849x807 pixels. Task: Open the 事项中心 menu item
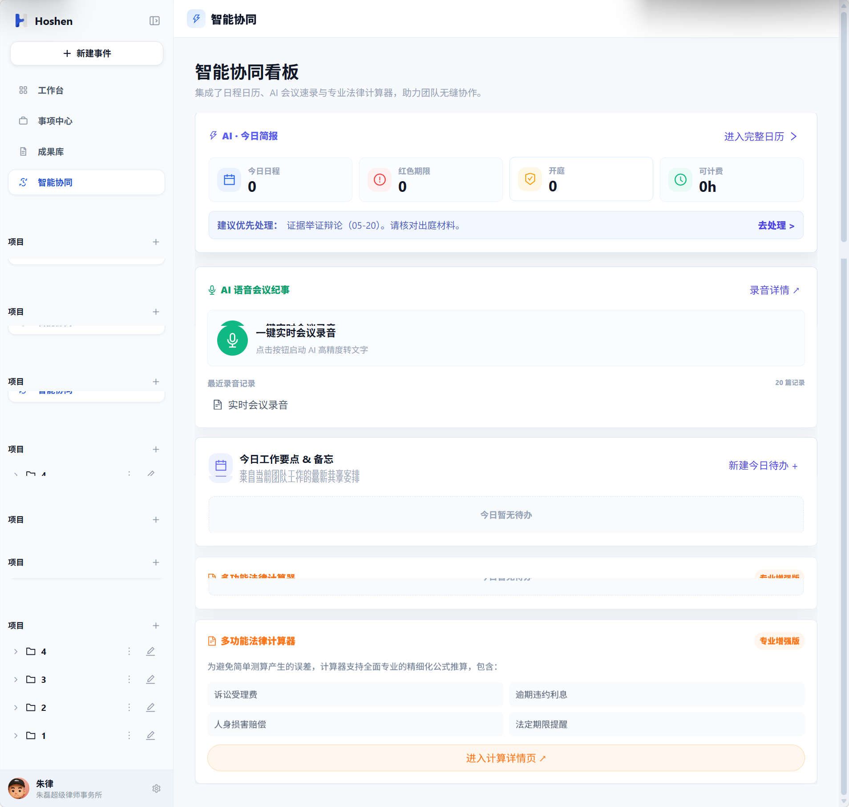(87, 121)
